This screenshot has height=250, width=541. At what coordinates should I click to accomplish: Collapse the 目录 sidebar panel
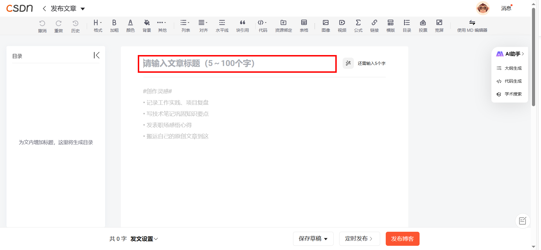97,55
